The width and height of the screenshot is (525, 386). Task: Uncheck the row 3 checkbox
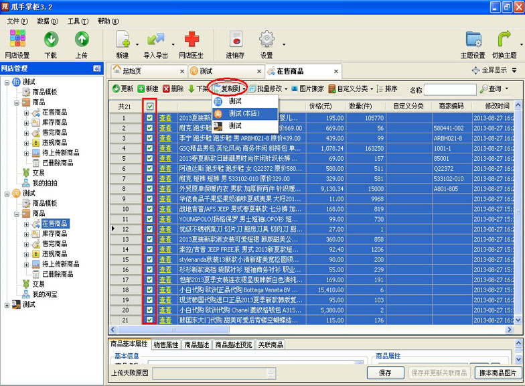pos(150,138)
